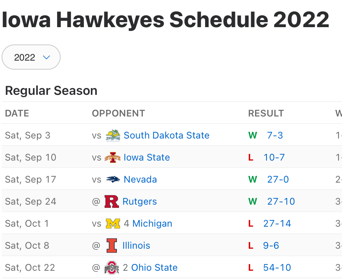Click the Illinois I logo
Image resolution: width=342 pixels, height=279 pixels.
(112, 246)
